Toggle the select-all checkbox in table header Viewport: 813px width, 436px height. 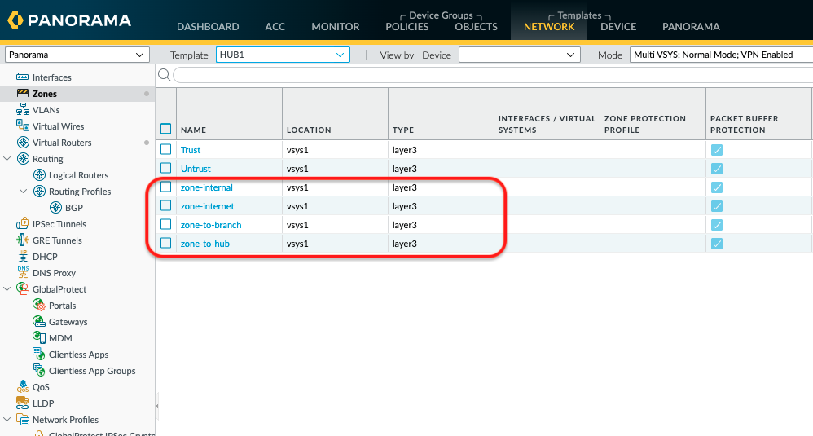tap(166, 129)
